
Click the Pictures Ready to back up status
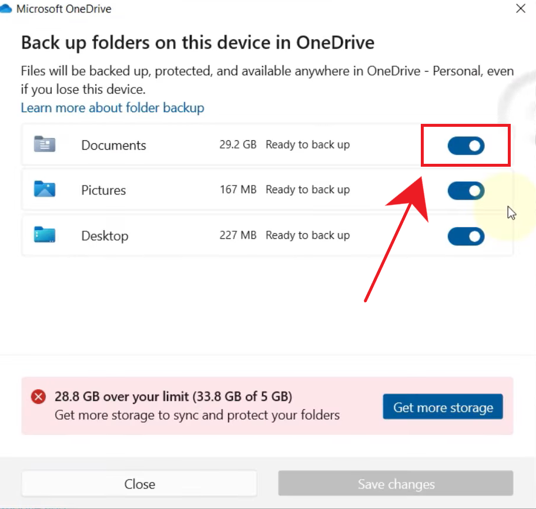tap(307, 190)
